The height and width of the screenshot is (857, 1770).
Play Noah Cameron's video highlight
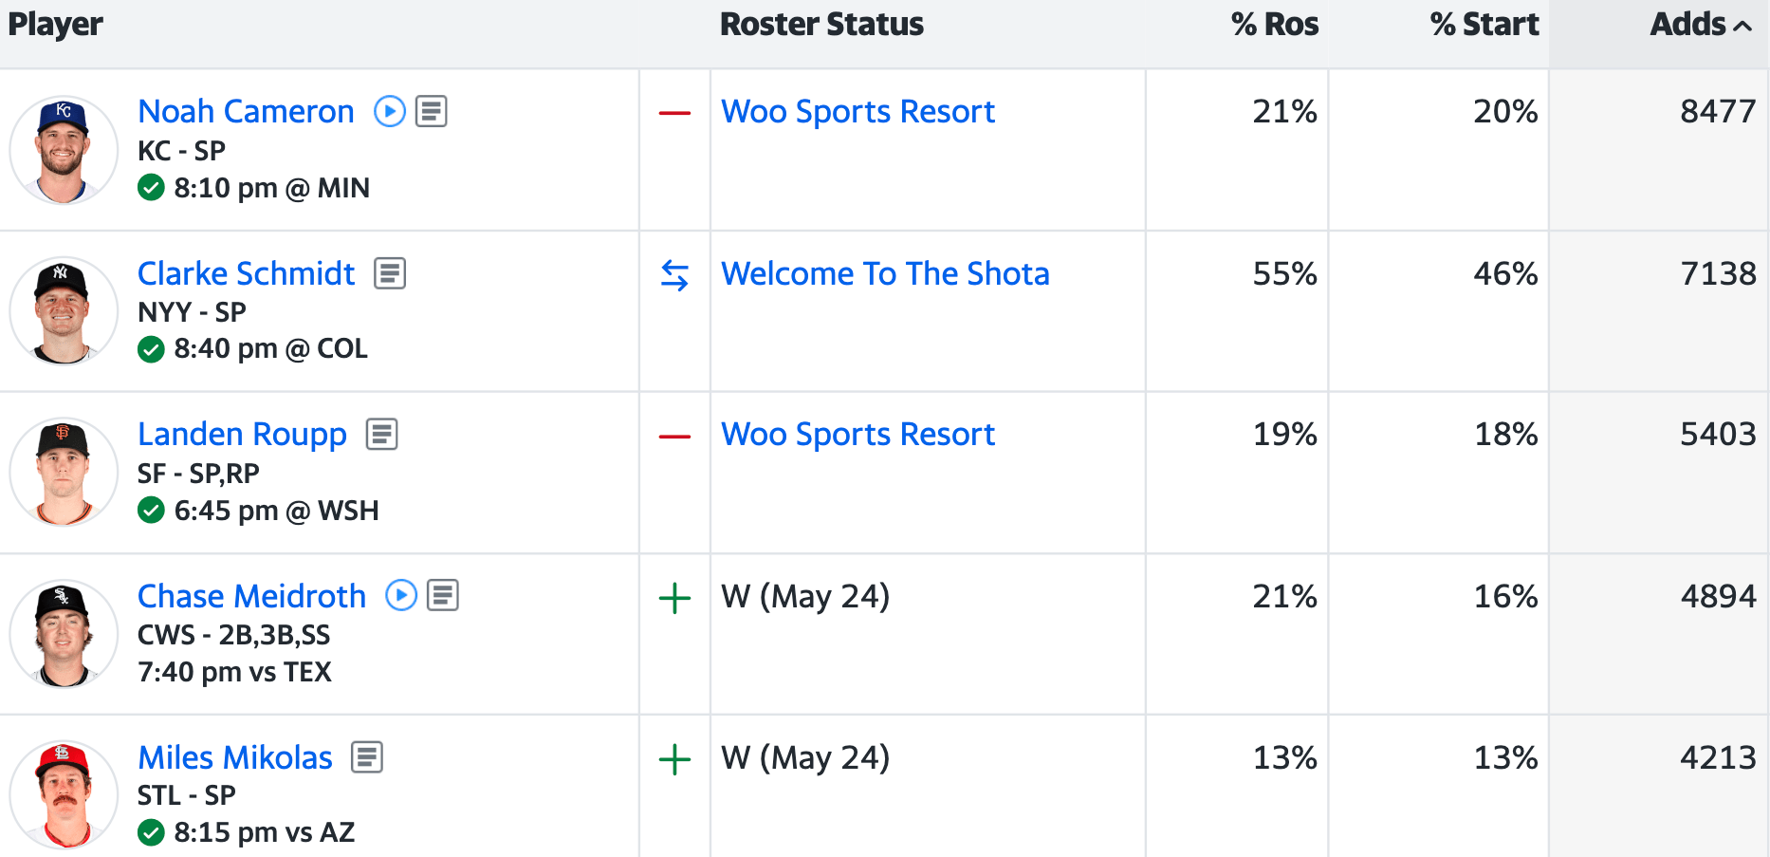coord(390,112)
